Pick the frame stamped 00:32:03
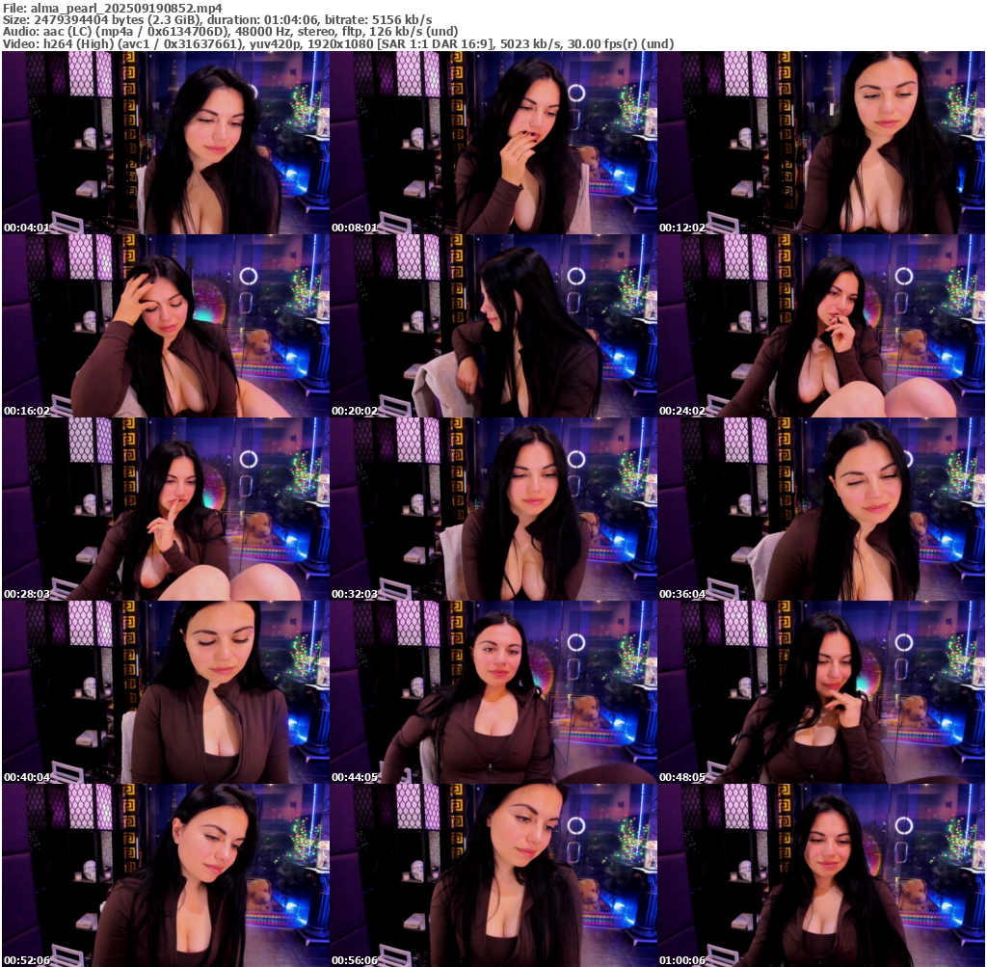Screen dimensions: 987x967 (x=493, y=509)
